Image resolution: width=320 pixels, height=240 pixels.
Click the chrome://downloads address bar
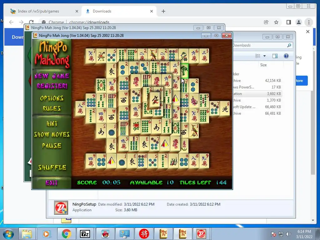pyautogui.click(x=89, y=22)
